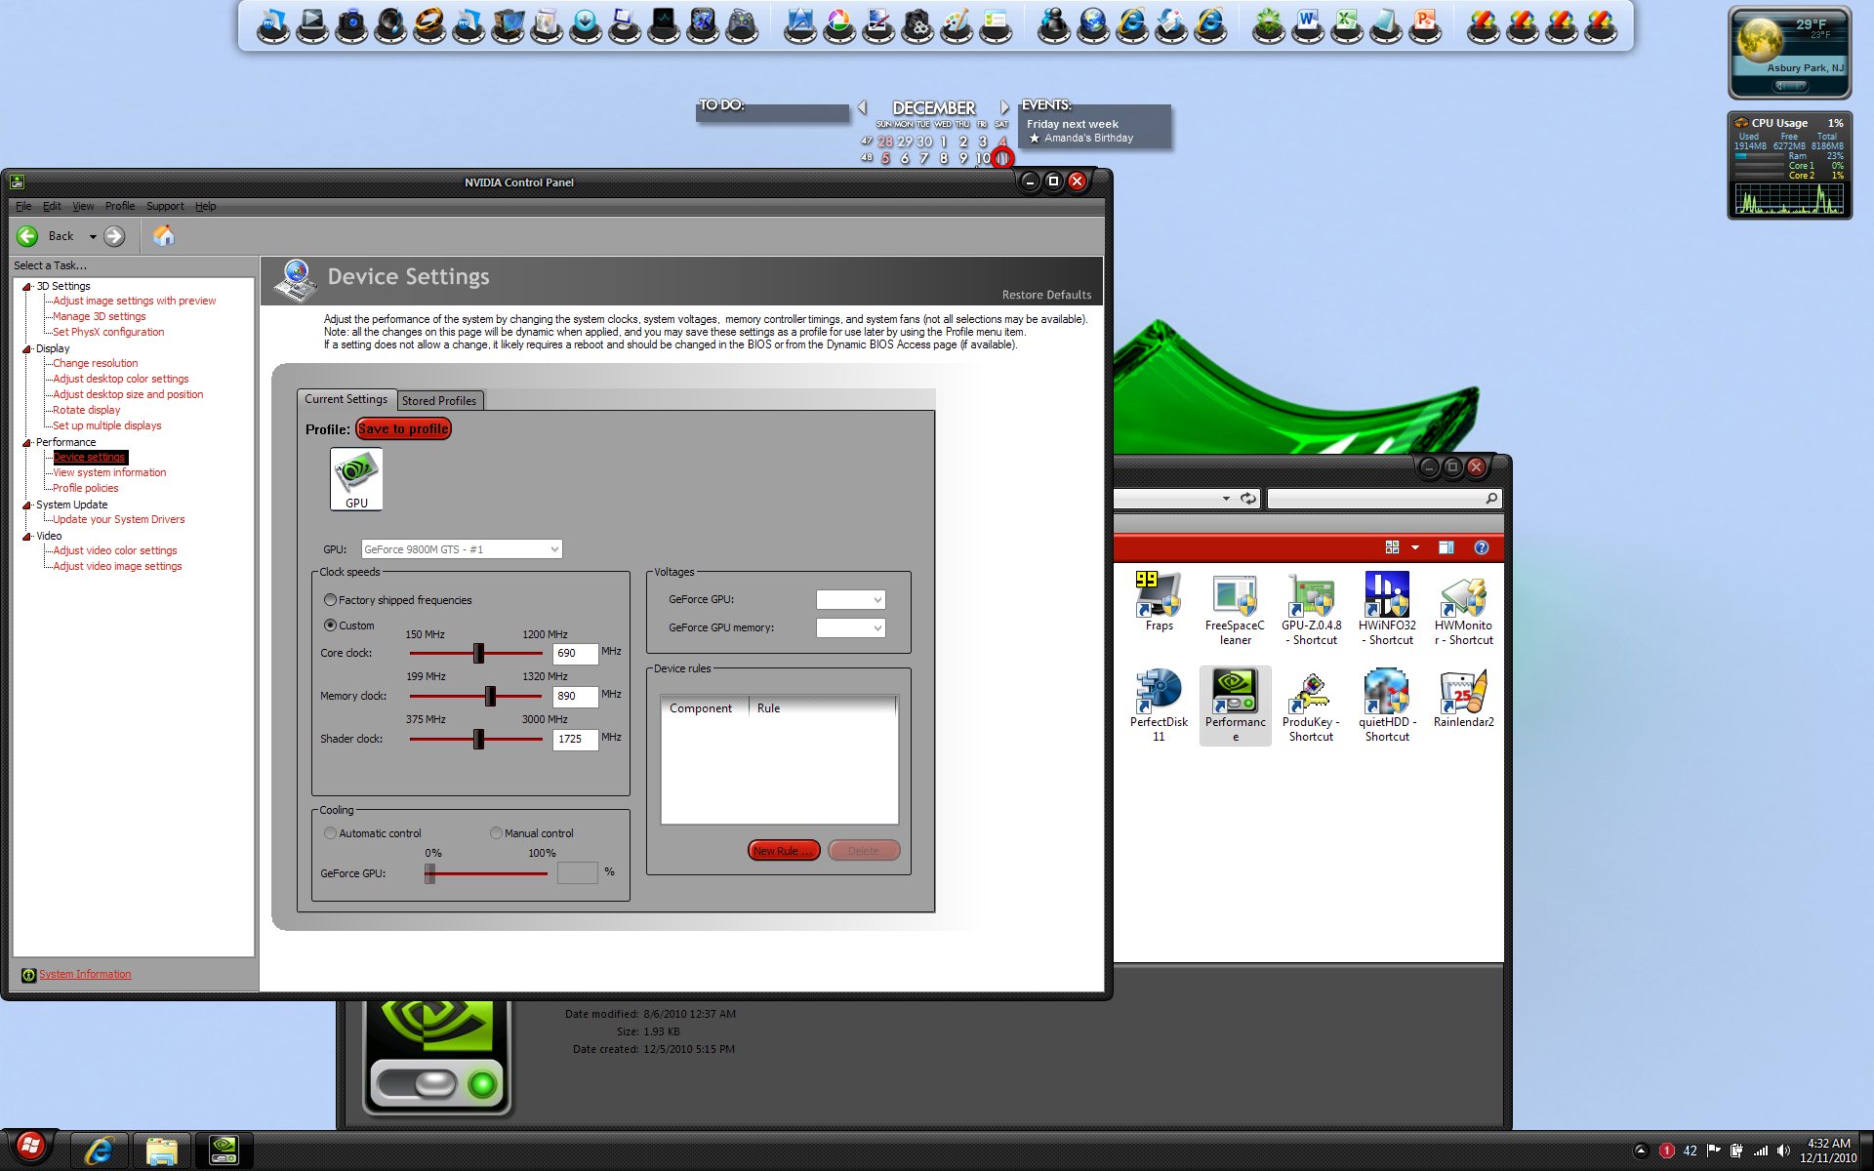Click the Explorer search box
This screenshot has width=1874, height=1171.
pyautogui.click(x=1383, y=499)
